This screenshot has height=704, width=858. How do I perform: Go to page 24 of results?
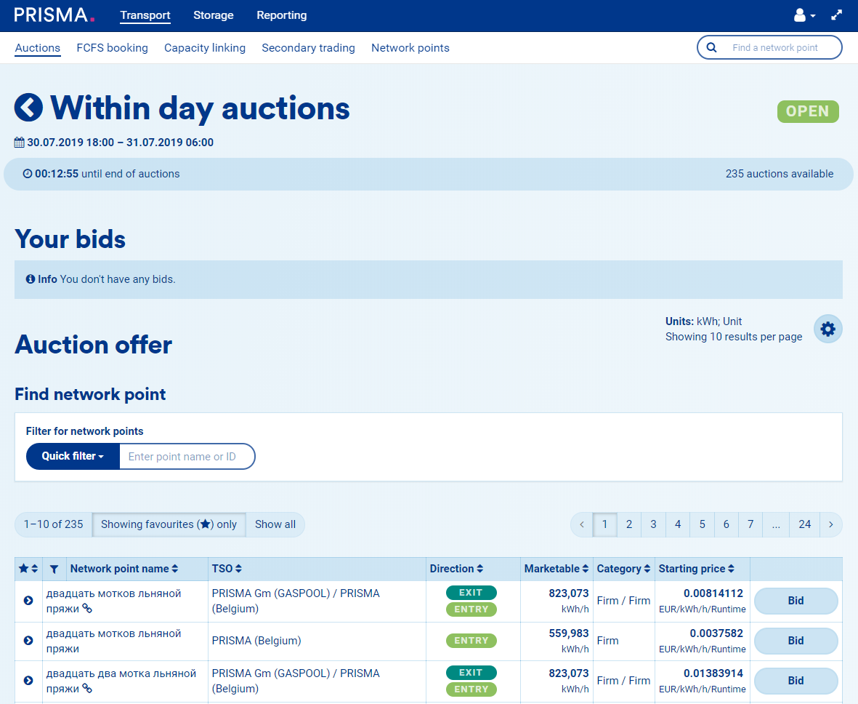804,524
